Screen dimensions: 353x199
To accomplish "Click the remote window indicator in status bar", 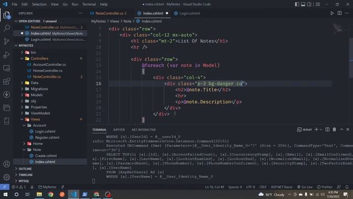I will (4, 187).
